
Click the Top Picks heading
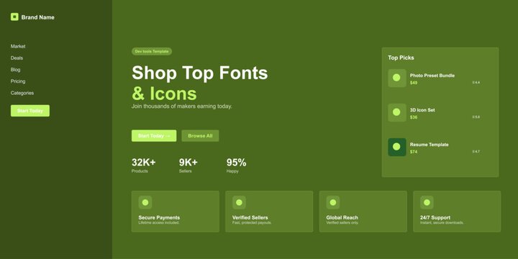(x=401, y=58)
